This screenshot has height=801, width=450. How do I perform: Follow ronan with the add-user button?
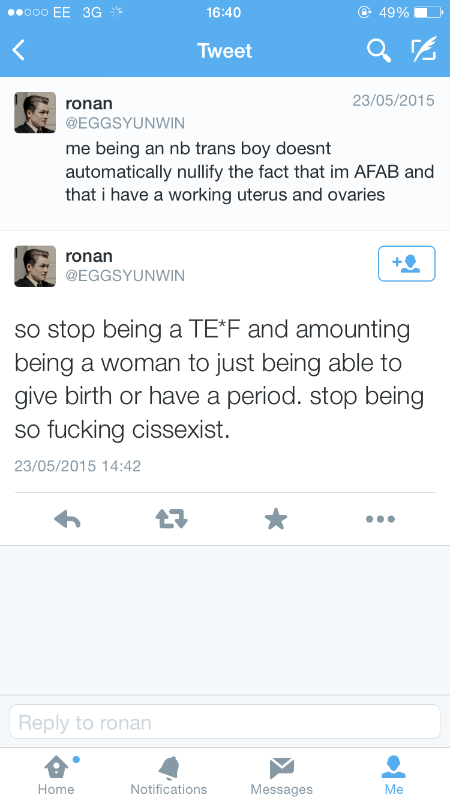[406, 263]
